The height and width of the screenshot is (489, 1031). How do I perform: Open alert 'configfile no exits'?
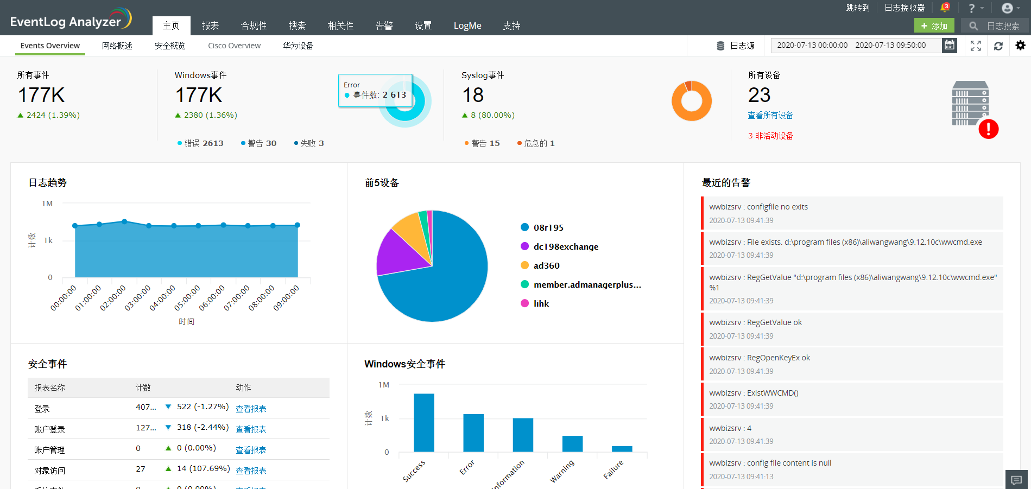click(x=852, y=213)
